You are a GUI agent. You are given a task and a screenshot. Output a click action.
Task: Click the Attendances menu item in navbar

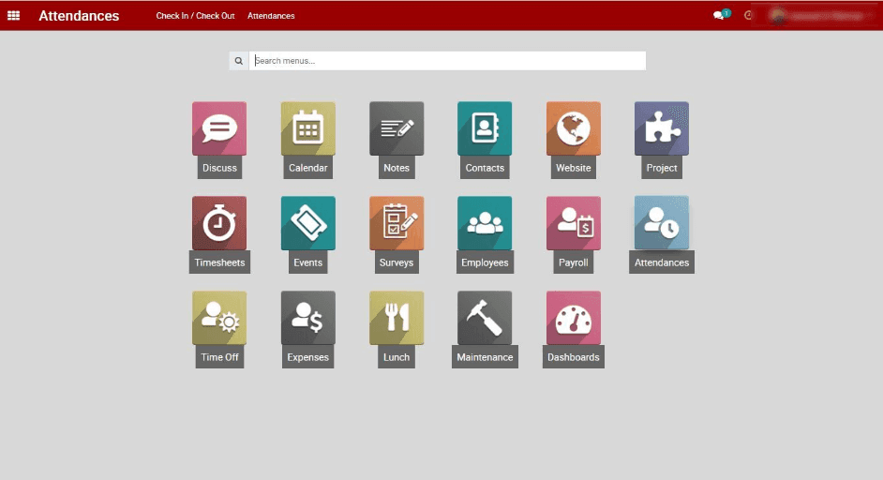[271, 16]
